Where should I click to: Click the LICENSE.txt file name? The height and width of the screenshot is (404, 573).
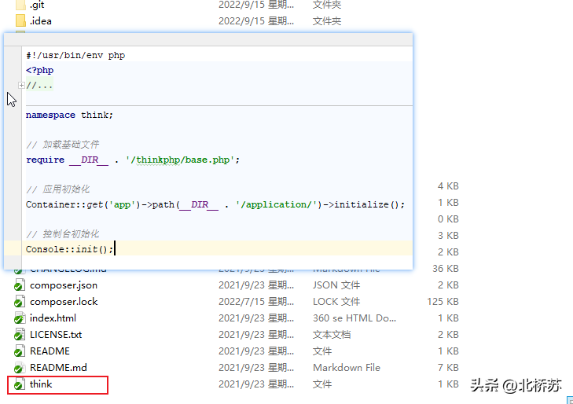[x=56, y=335]
